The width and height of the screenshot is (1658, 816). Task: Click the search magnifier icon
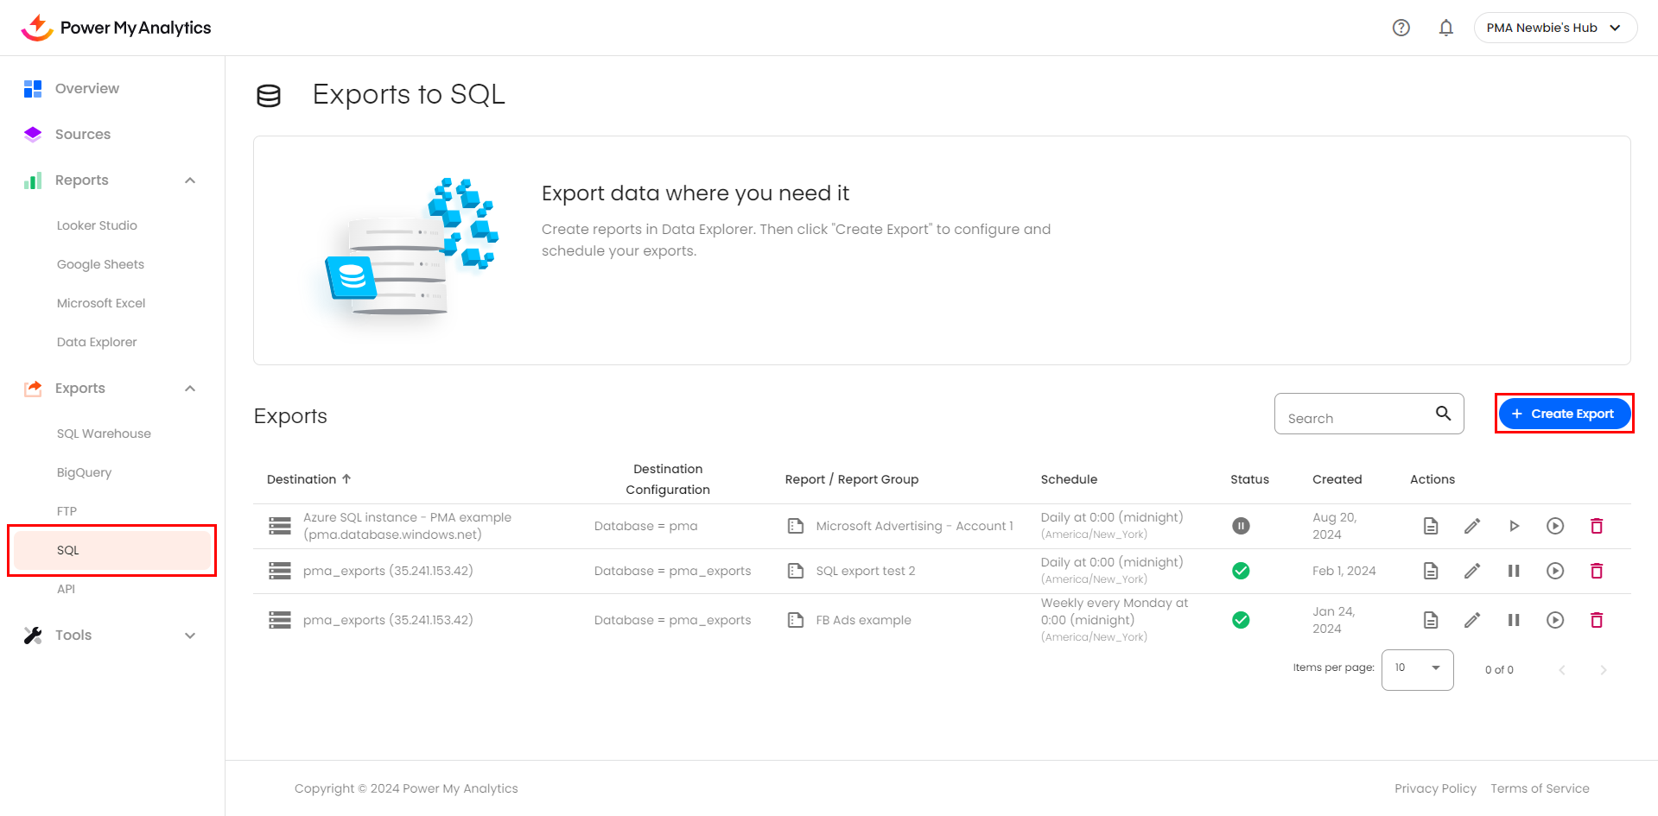(1443, 414)
